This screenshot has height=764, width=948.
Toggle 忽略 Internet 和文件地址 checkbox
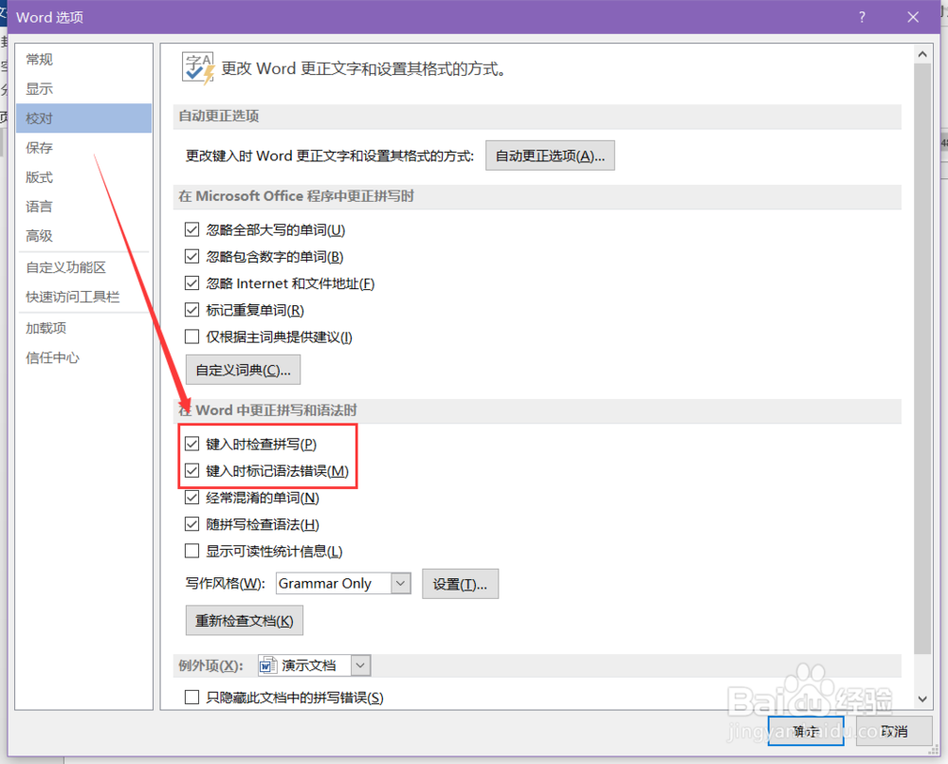click(191, 282)
